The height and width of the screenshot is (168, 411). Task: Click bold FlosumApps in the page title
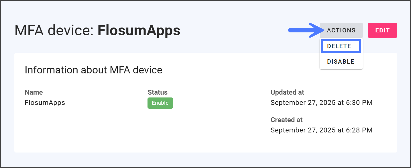[139, 31]
